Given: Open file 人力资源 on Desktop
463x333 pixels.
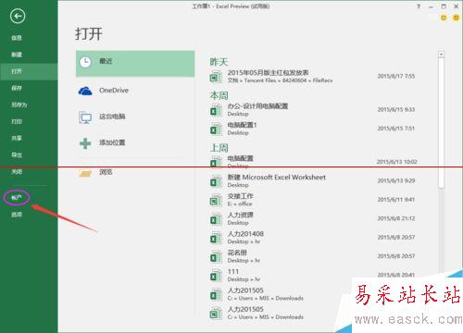Looking at the screenshot, I should (x=240, y=215).
